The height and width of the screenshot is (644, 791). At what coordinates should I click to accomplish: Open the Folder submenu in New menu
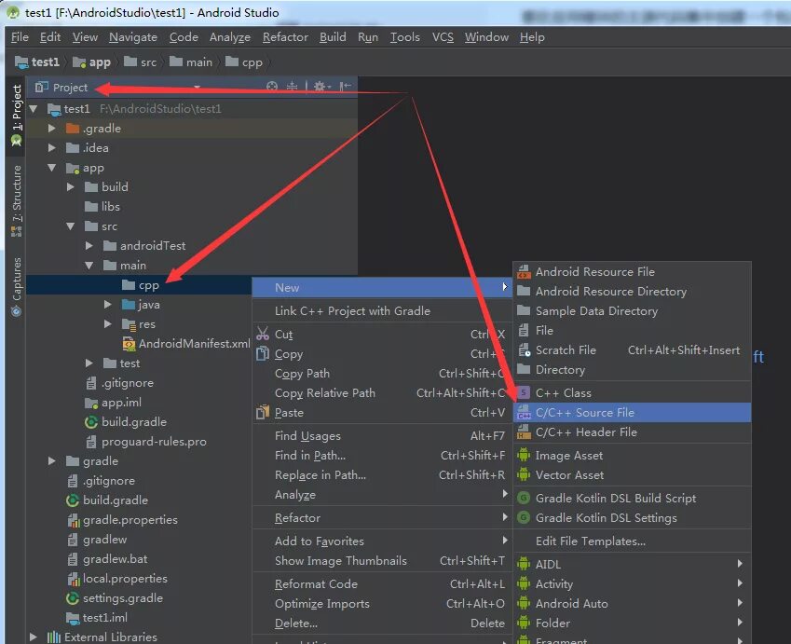[633, 623]
